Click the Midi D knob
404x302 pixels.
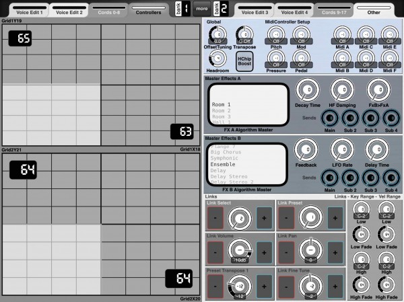366,59
